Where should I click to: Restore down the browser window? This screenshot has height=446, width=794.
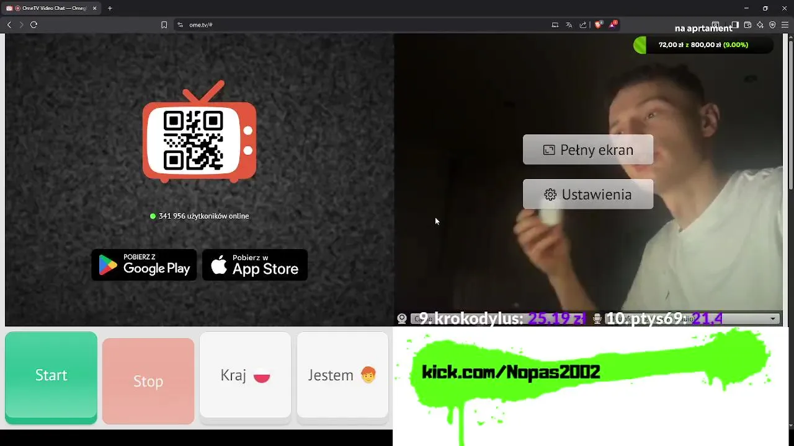tap(765, 8)
